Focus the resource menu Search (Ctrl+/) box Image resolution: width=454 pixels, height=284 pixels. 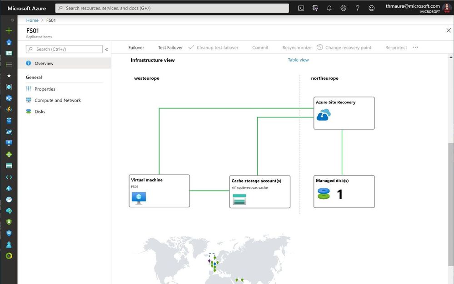[x=64, y=49]
